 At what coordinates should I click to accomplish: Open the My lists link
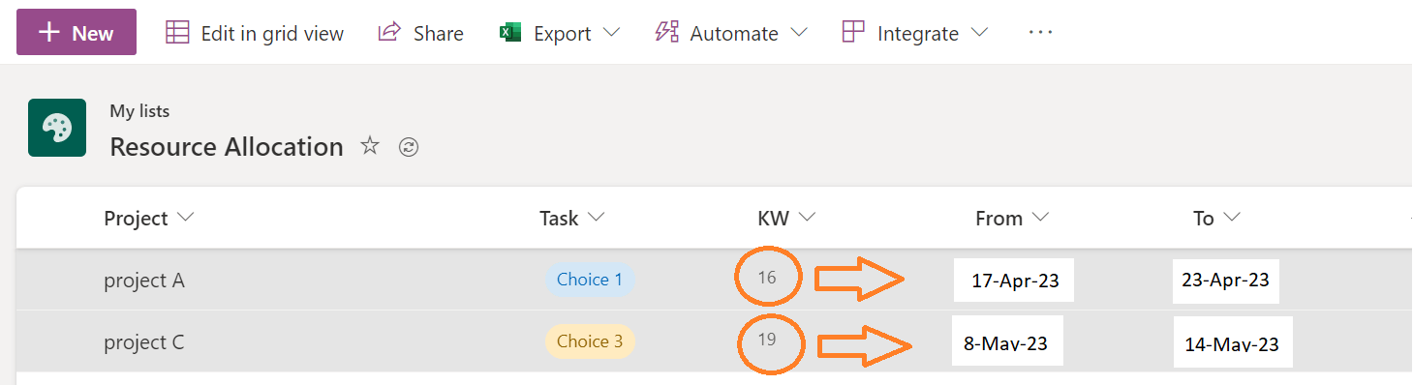(139, 111)
